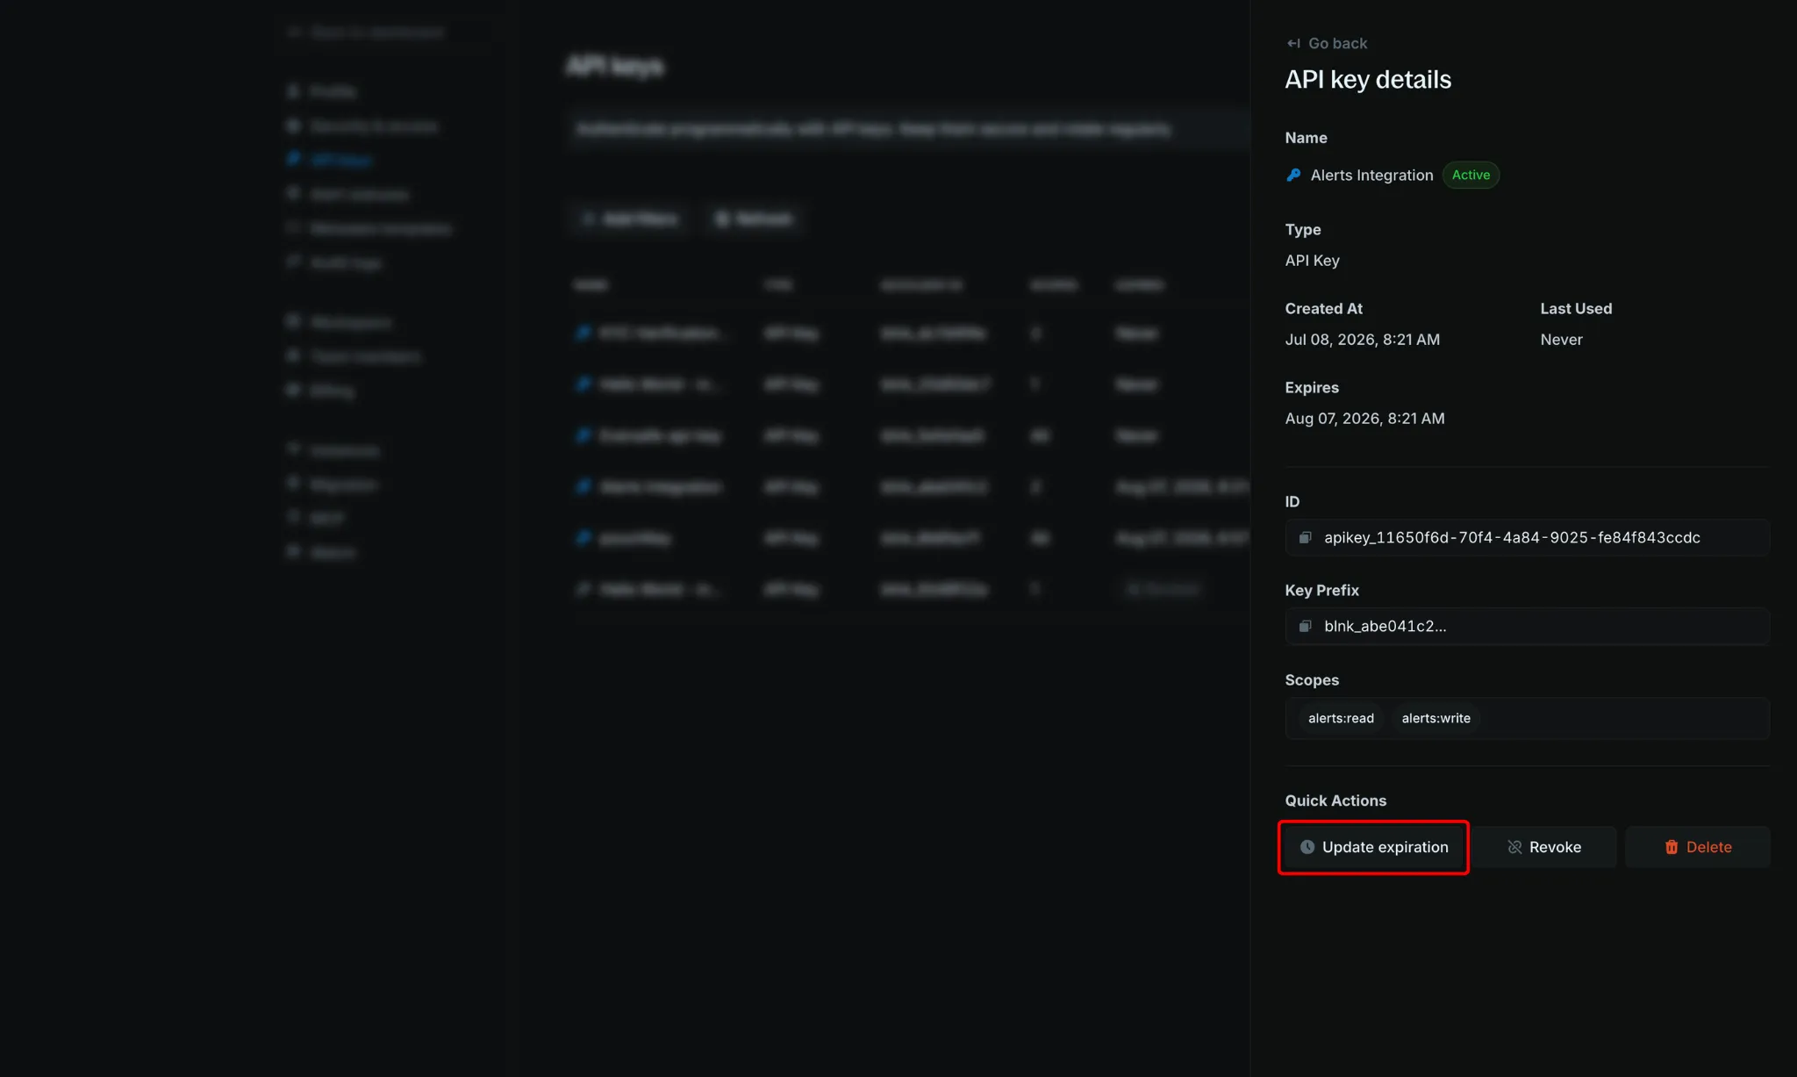Click the expiry date Aug 07, 2026, 8:21 AM
This screenshot has height=1077, width=1797.
(1364, 419)
